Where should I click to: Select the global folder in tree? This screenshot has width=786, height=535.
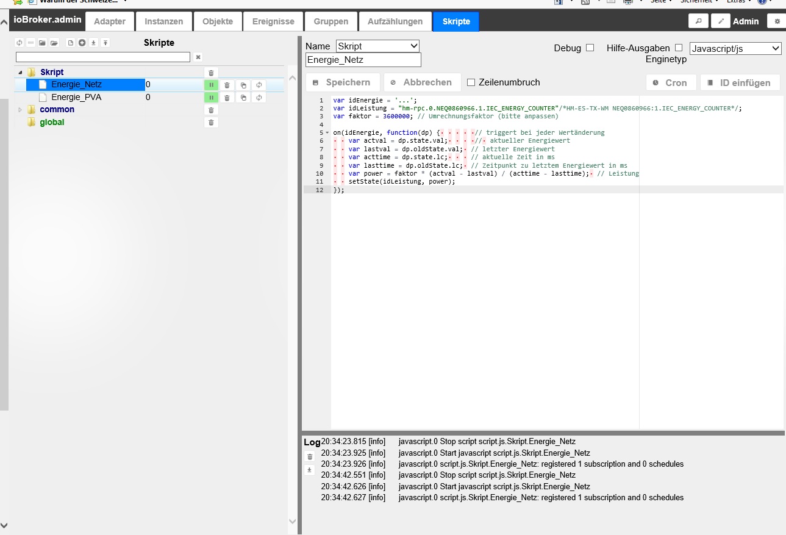pos(52,122)
